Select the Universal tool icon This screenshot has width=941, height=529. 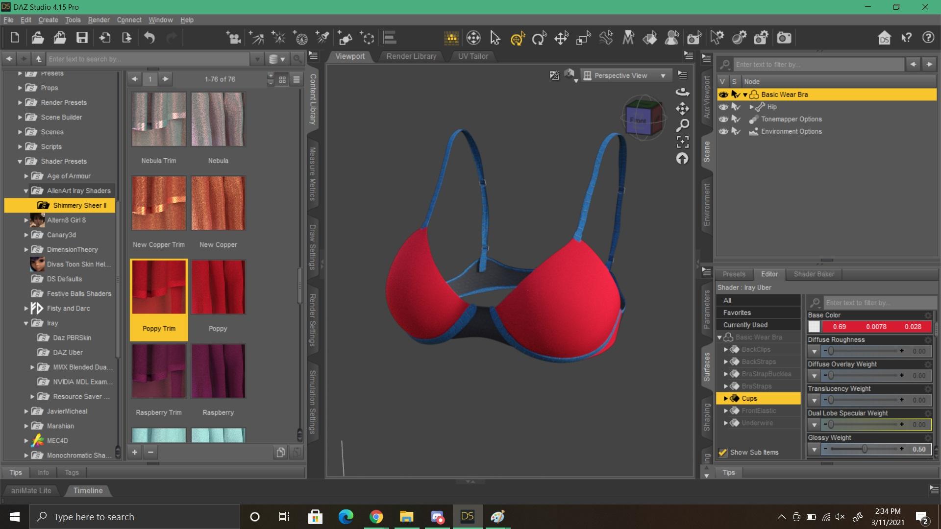pos(517,38)
